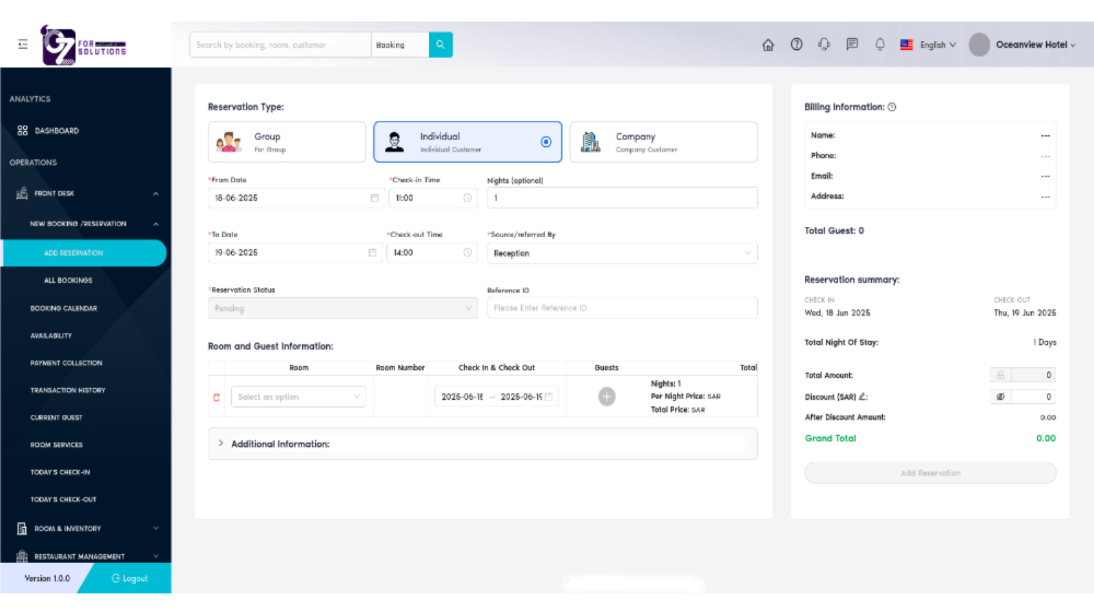Click the search magnifier button

point(440,45)
